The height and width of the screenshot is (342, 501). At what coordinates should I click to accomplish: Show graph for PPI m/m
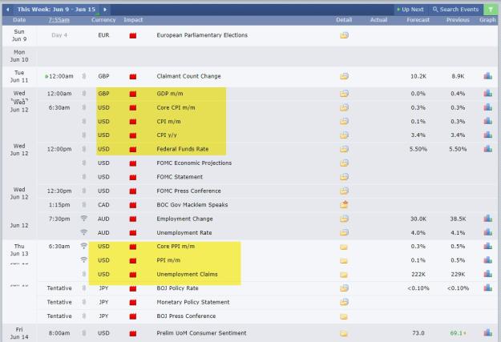point(487,260)
